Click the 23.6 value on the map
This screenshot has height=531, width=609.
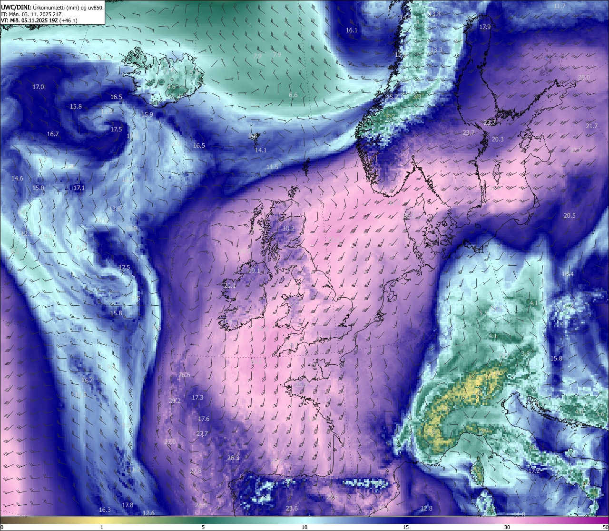tap(292, 508)
